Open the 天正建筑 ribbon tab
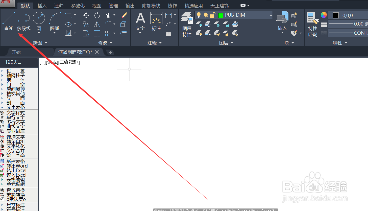368x211 pixels. coord(219,6)
